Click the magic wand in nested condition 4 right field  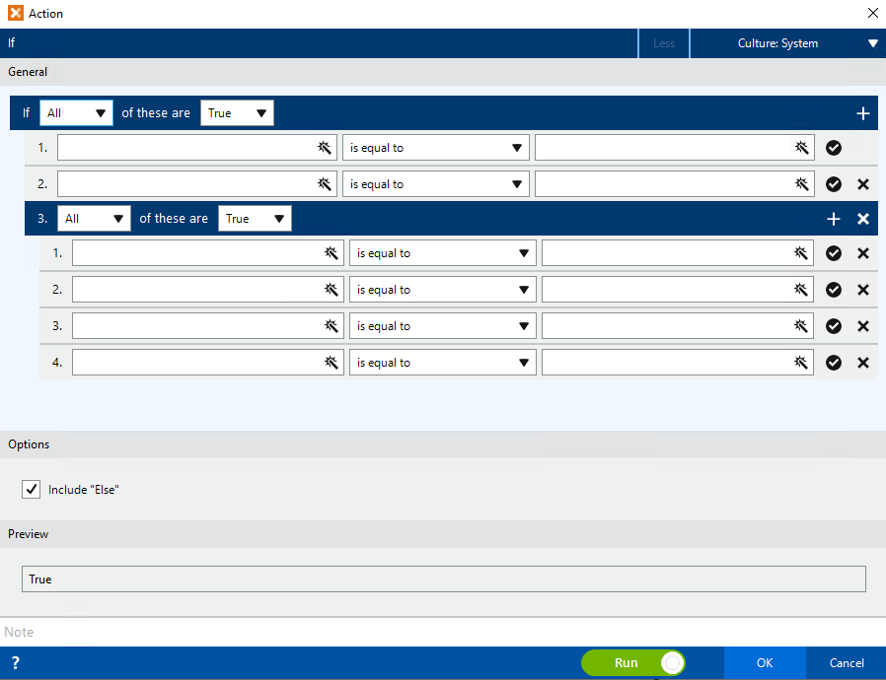click(801, 363)
